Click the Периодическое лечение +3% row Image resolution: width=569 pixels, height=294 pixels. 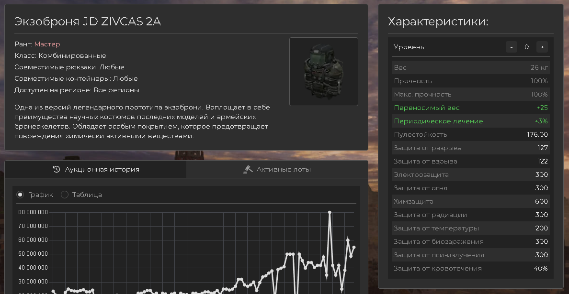(x=471, y=121)
